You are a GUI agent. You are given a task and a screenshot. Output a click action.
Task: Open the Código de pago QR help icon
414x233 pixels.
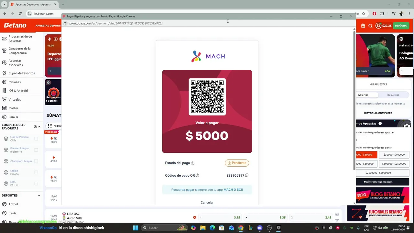(x=197, y=175)
